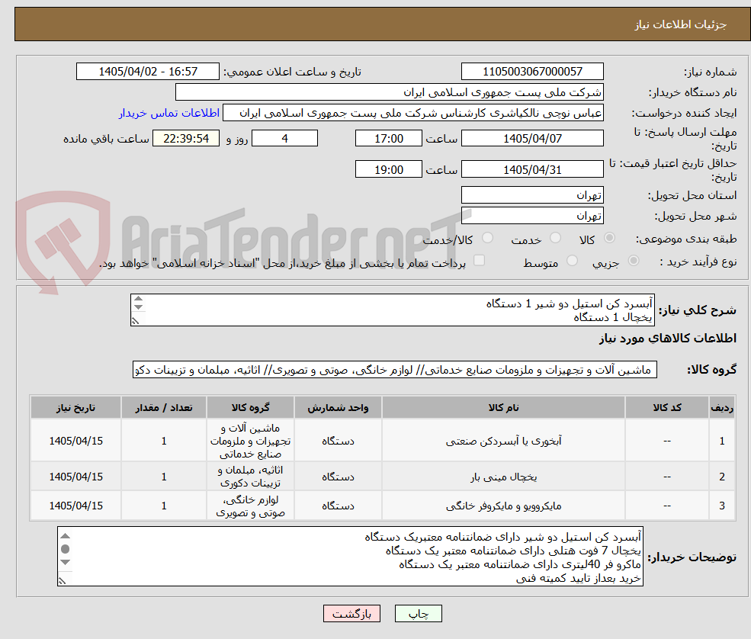751x639 pixels.
Task: Click scroll down arrow in شرح کلی نیاز box
Action: tap(139, 307)
